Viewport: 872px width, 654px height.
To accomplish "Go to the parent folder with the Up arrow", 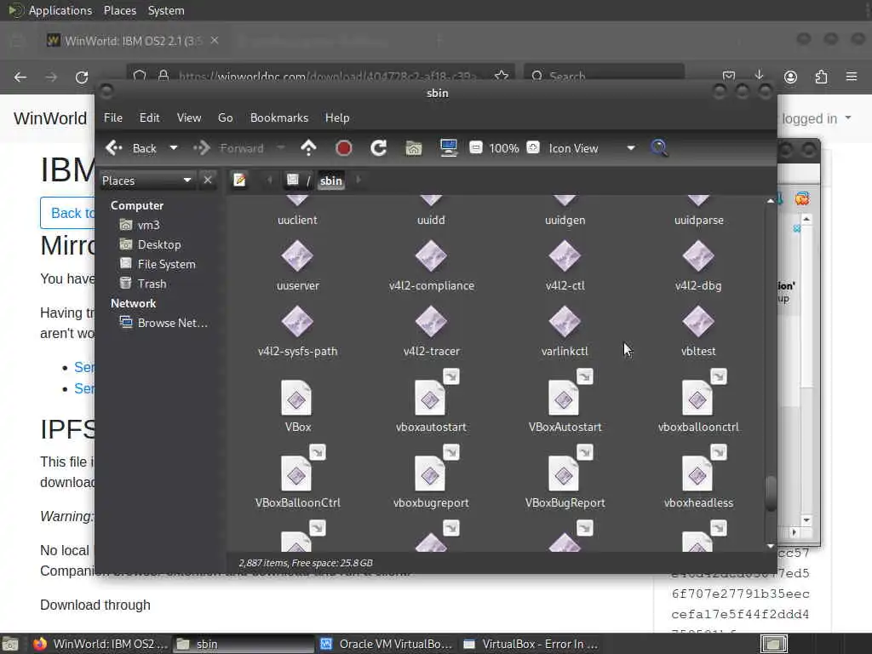I will pos(308,148).
